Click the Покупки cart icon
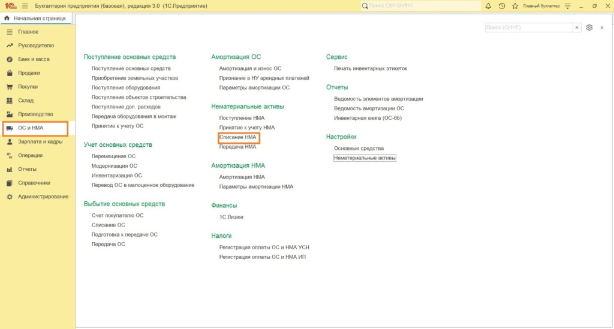The image size is (614, 329). point(10,86)
